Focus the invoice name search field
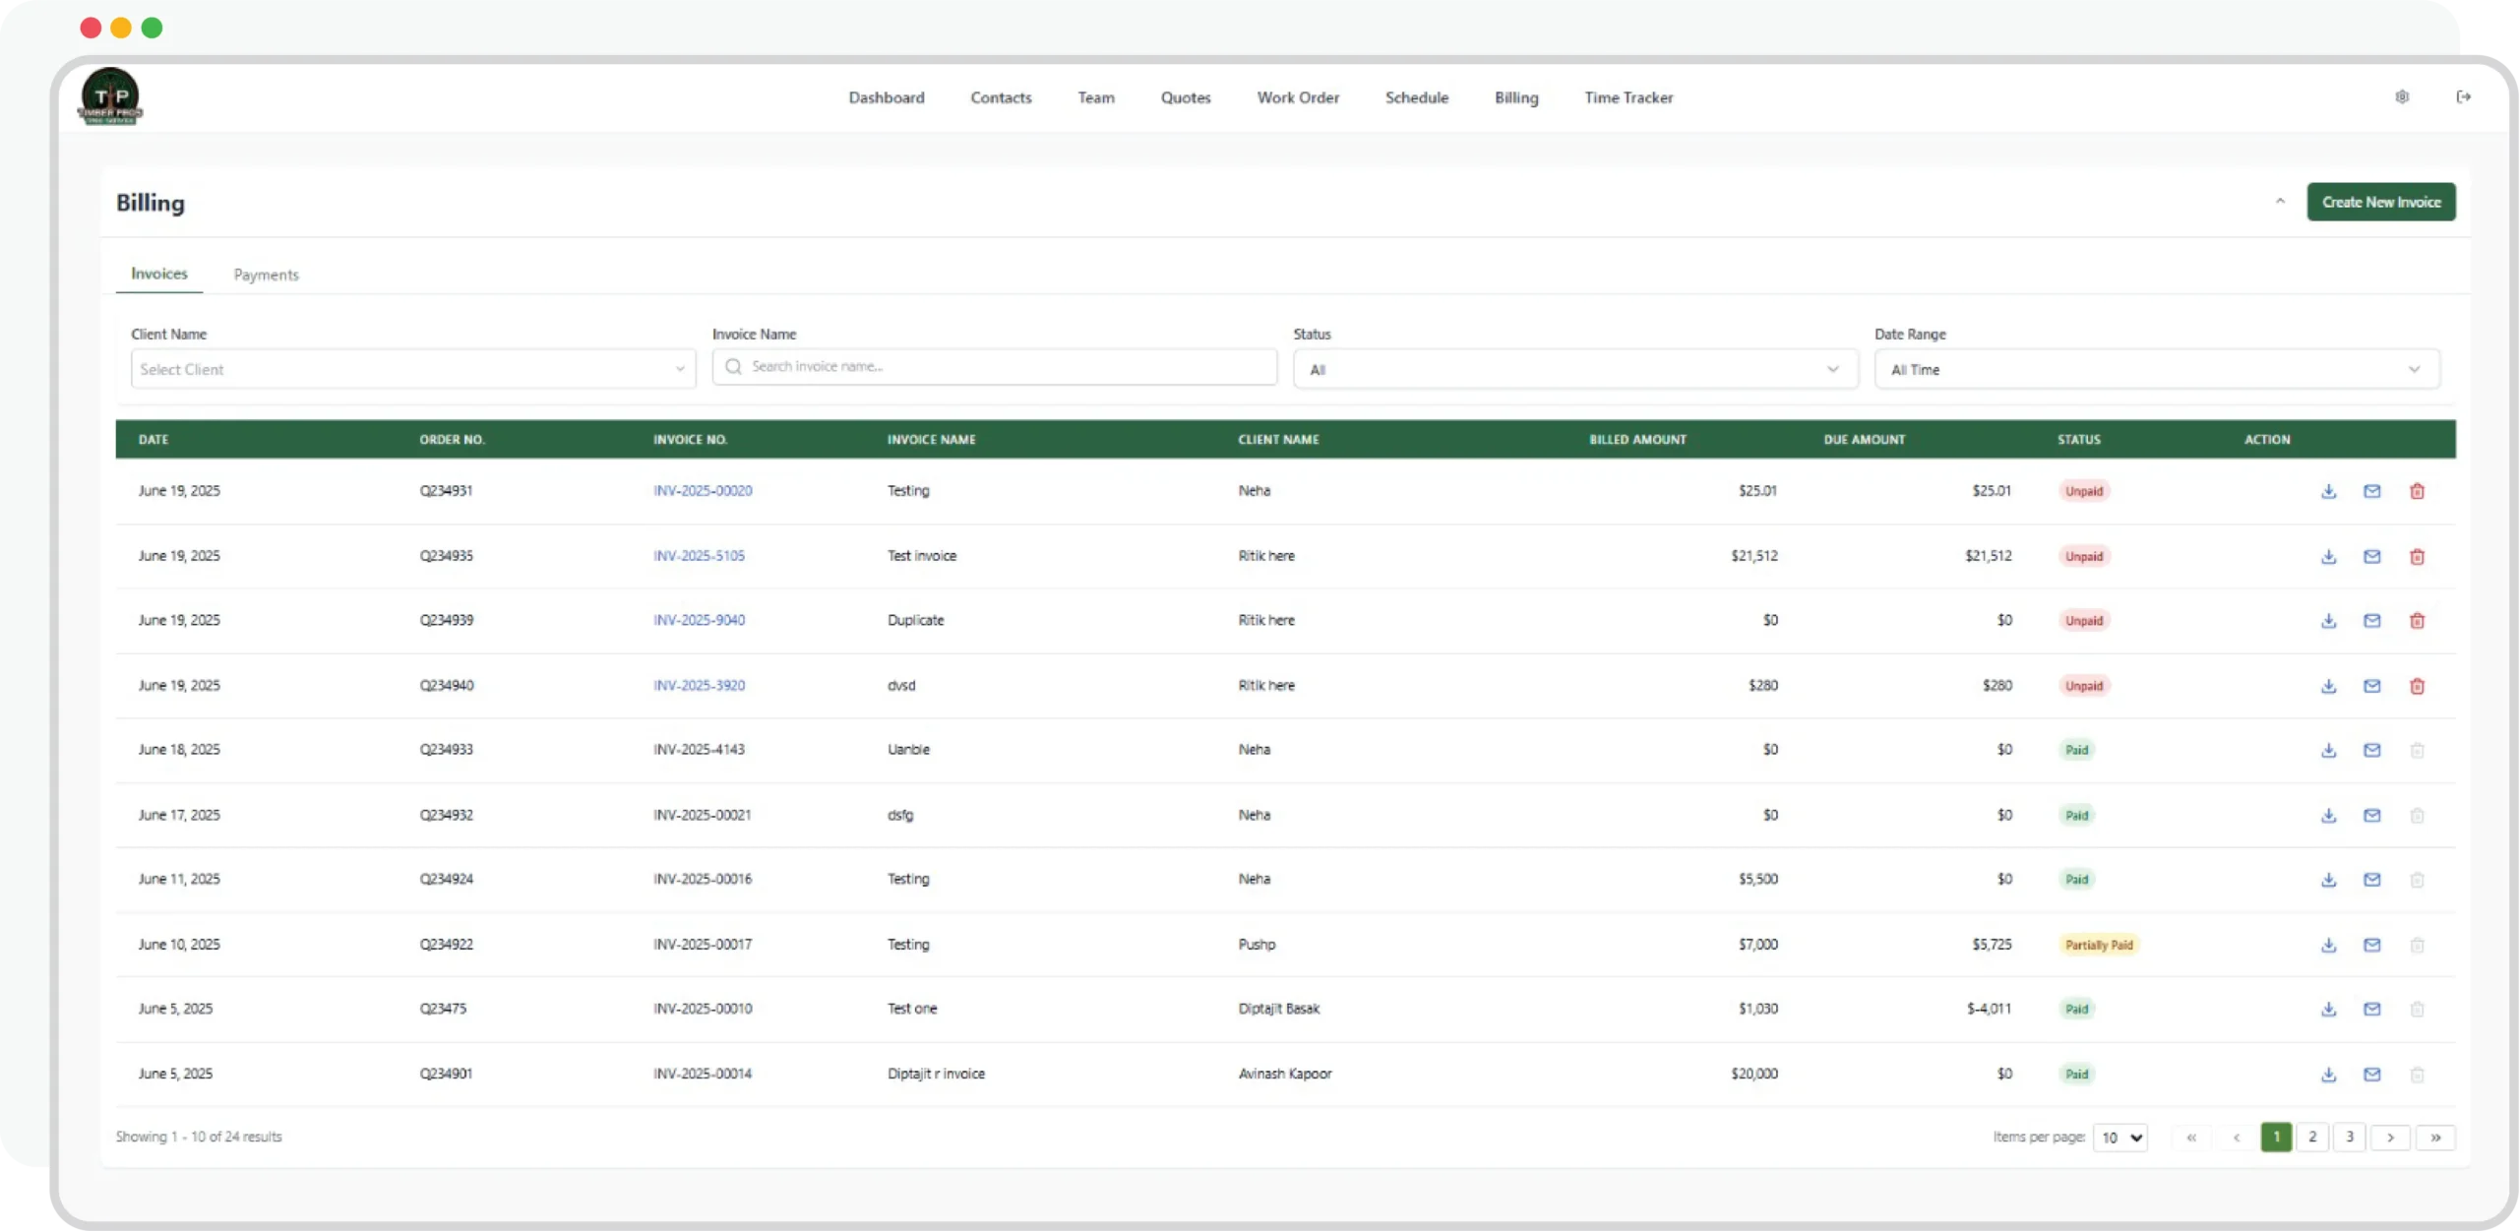The width and height of the screenshot is (2519, 1231). pos(995,366)
